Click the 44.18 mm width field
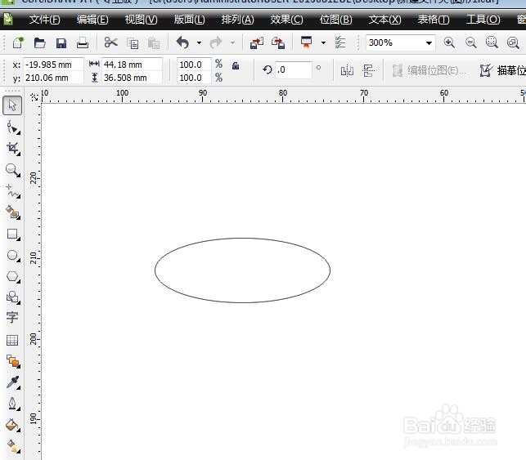This screenshot has width=526, height=460. (132, 65)
